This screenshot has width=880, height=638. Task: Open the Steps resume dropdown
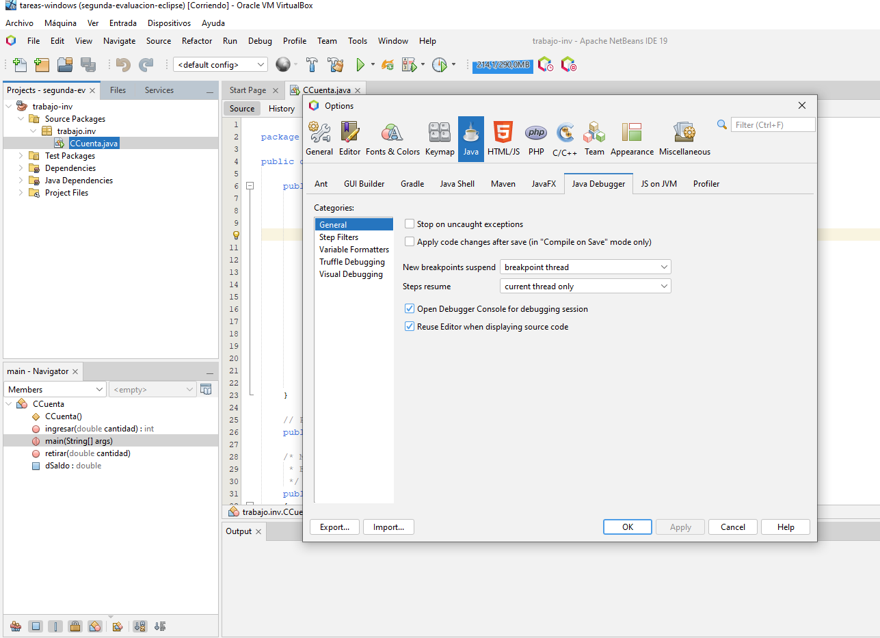click(x=585, y=287)
